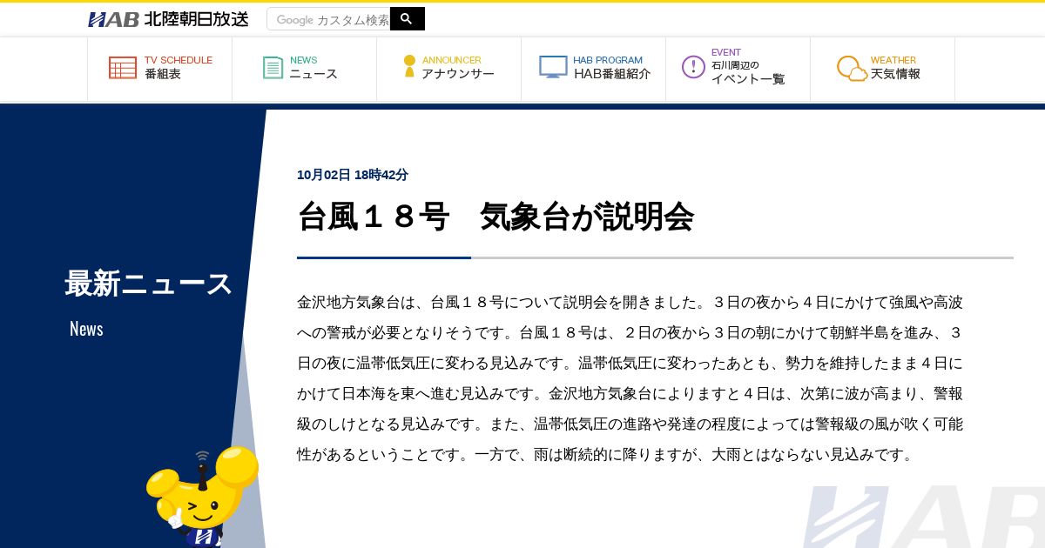This screenshot has height=548, width=1045.
Task: Click the announcer person icon
Action: (x=409, y=67)
